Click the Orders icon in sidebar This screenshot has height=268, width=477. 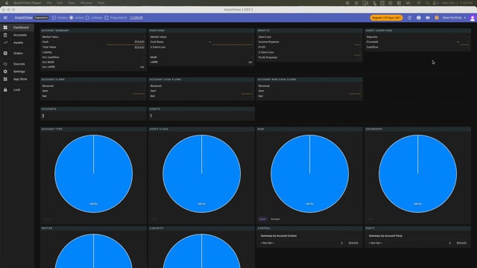coord(5,53)
